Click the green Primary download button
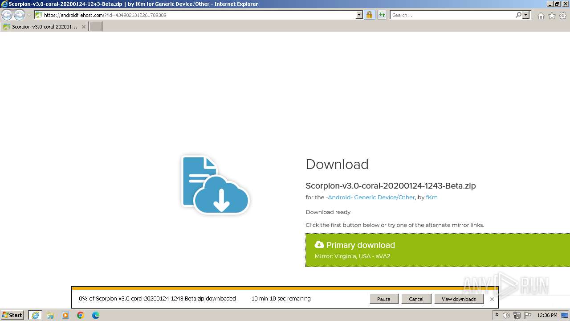 438,250
